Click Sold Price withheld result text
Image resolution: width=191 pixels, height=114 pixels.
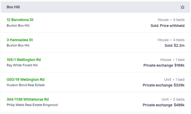click(167, 26)
